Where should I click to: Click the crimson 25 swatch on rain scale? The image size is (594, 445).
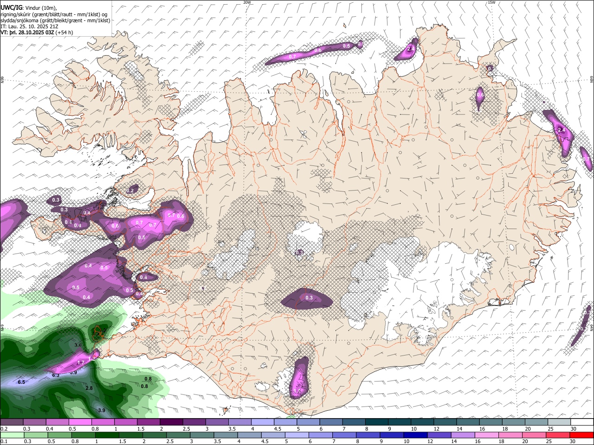click(558, 435)
